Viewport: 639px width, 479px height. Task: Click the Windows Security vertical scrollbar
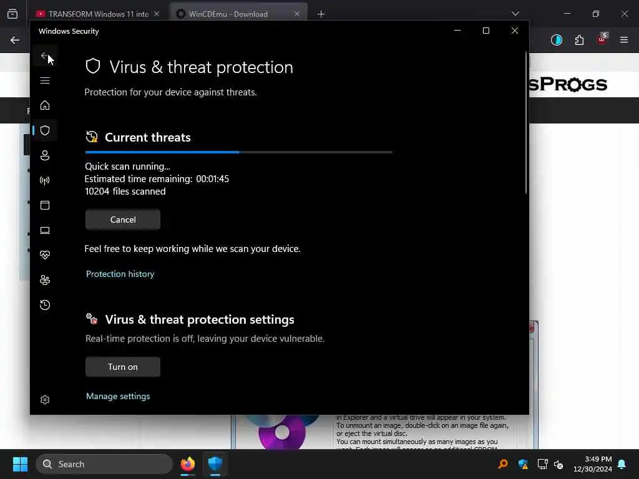coord(526,122)
